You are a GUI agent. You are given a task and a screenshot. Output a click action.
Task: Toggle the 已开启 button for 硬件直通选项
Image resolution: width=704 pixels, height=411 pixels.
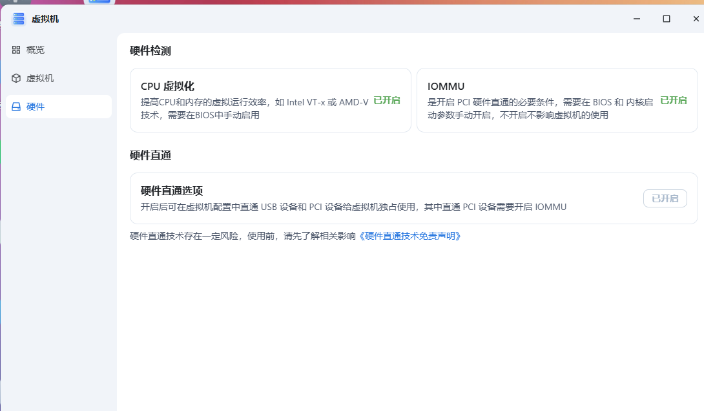coord(665,198)
